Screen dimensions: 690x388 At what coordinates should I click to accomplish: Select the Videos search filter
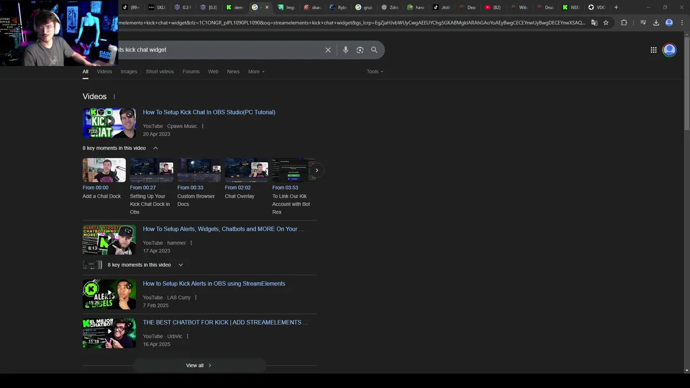point(105,72)
